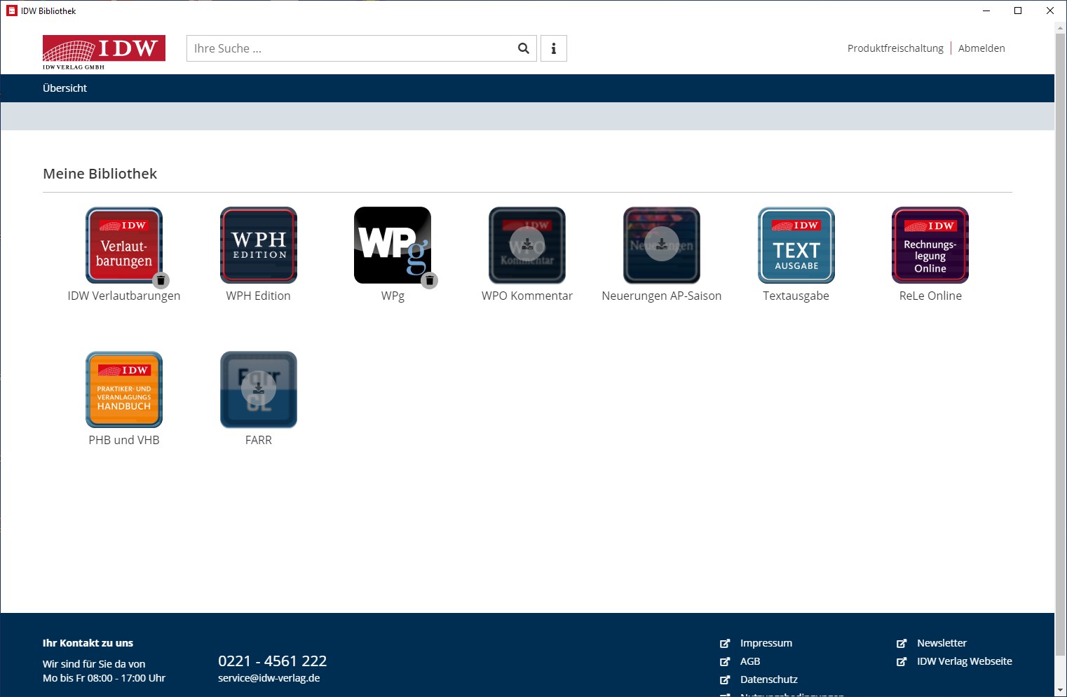Click the phone number 0221 - 4561 222
Image resolution: width=1067 pixels, height=697 pixels.
point(273,661)
